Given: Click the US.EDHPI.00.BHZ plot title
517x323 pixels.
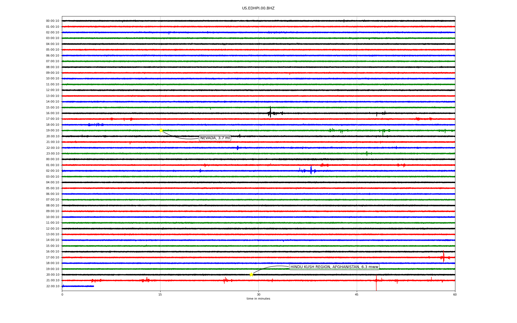Looking at the screenshot, I should click(258, 8).
